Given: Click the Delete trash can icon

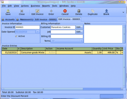Looking at the screenshot, I should pyautogui.click(x=79, y=11).
